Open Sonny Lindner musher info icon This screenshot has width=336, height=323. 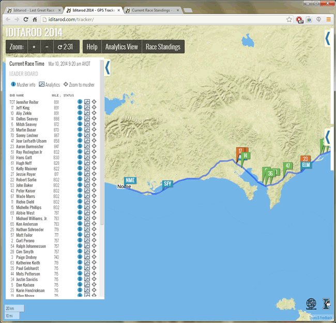pos(80,135)
